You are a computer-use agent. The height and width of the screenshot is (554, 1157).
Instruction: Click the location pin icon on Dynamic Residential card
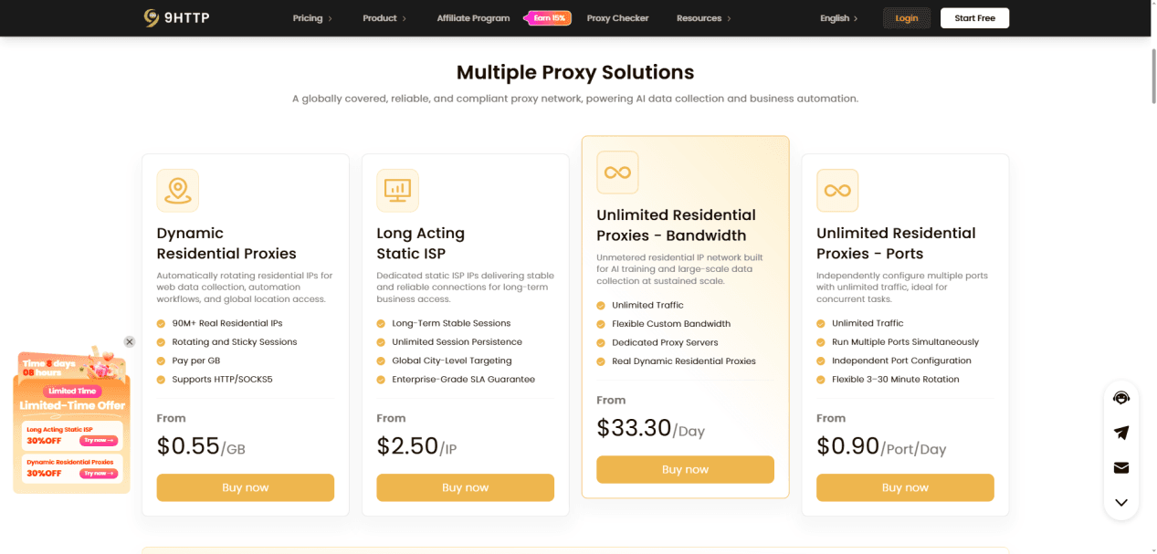[x=177, y=190]
